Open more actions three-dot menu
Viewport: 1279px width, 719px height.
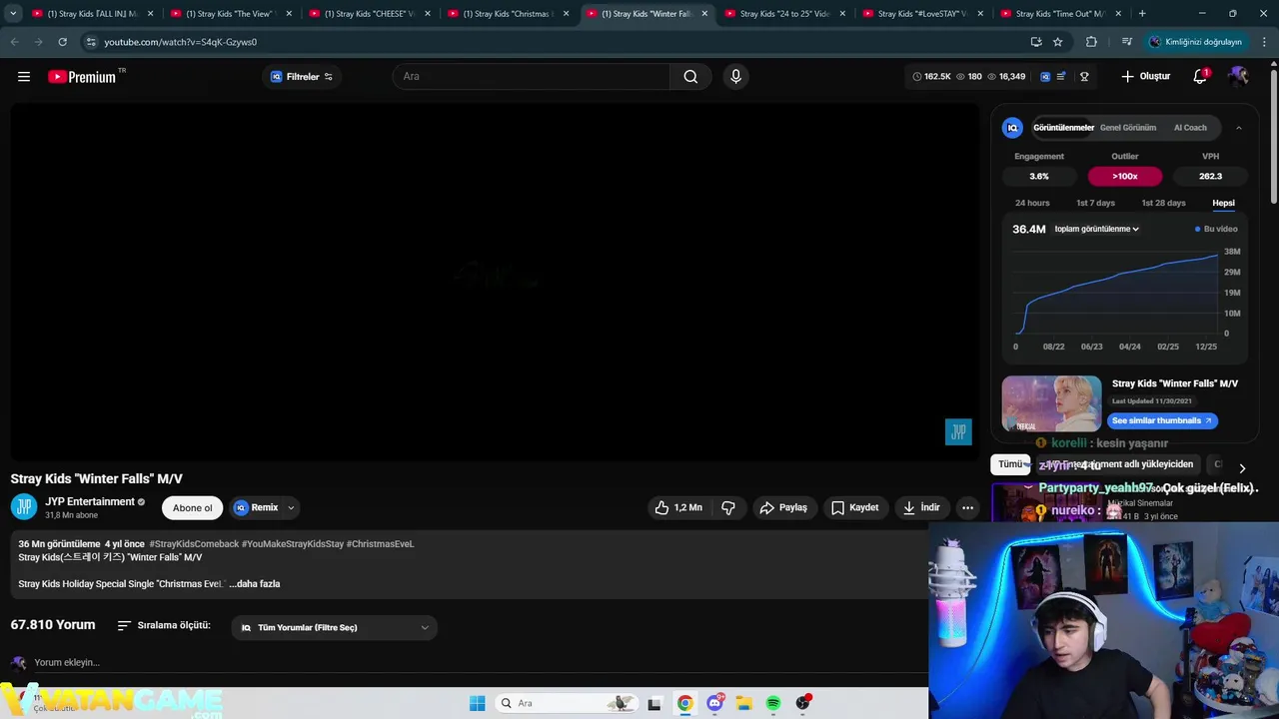tap(967, 507)
